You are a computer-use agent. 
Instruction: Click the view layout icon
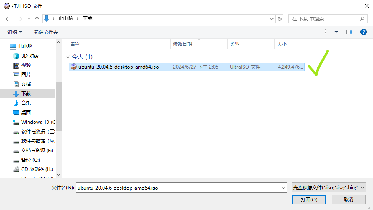click(328, 32)
